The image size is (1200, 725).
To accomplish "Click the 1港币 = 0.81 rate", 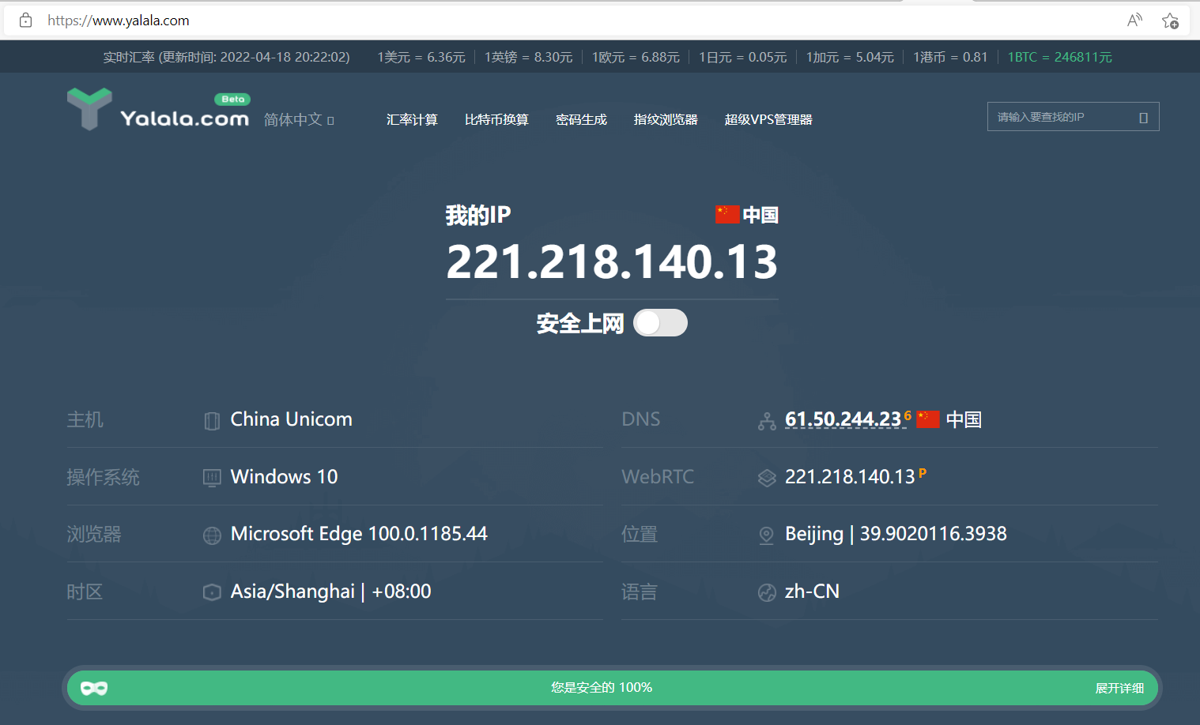I will point(950,57).
